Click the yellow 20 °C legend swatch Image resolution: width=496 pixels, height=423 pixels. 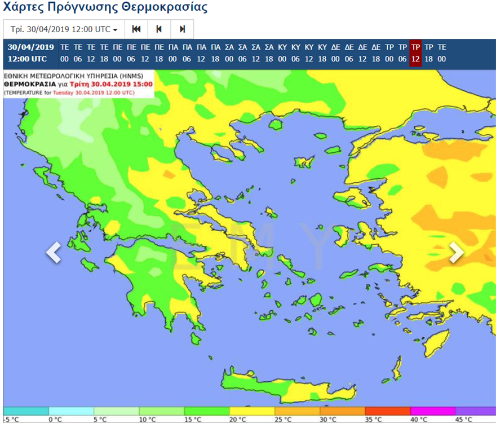(x=252, y=411)
